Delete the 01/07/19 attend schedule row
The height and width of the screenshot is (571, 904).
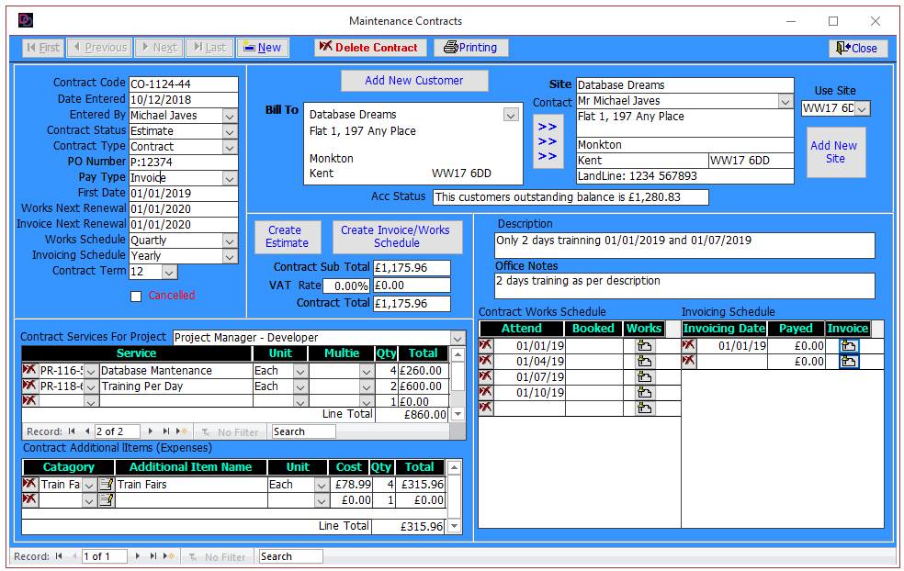(486, 376)
